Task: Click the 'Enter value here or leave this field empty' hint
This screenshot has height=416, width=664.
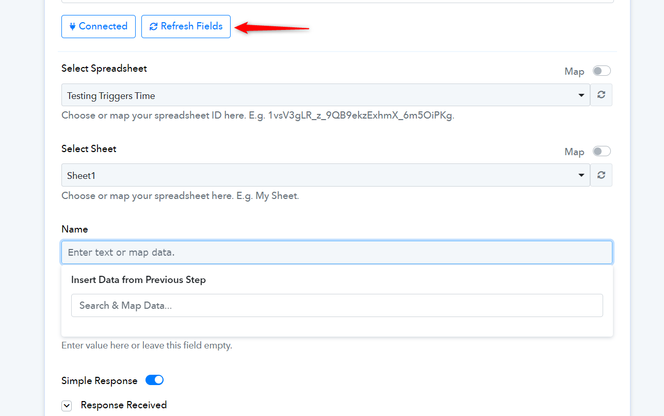Action: (x=147, y=345)
